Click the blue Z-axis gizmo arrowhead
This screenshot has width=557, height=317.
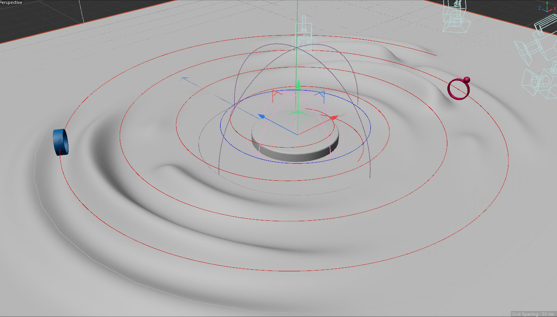click(x=261, y=116)
